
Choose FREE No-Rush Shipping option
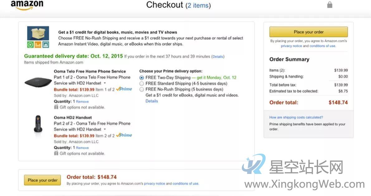click(141, 89)
